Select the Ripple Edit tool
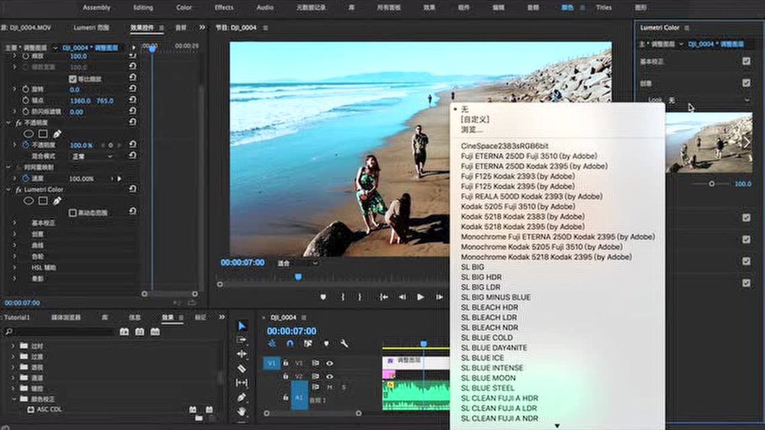This screenshot has height=430, width=765. (x=241, y=354)
